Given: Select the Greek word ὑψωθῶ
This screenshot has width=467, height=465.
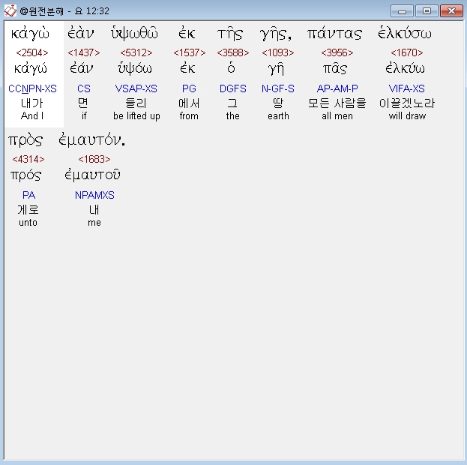Looking at the screenshot, I should click(134, 34).
